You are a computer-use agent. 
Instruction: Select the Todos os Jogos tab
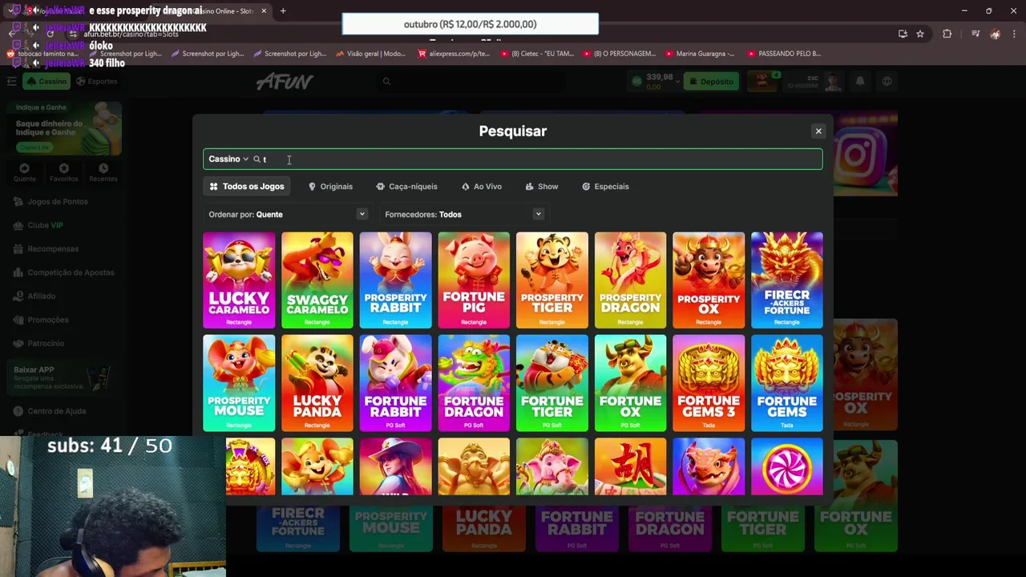coord(247,186)
